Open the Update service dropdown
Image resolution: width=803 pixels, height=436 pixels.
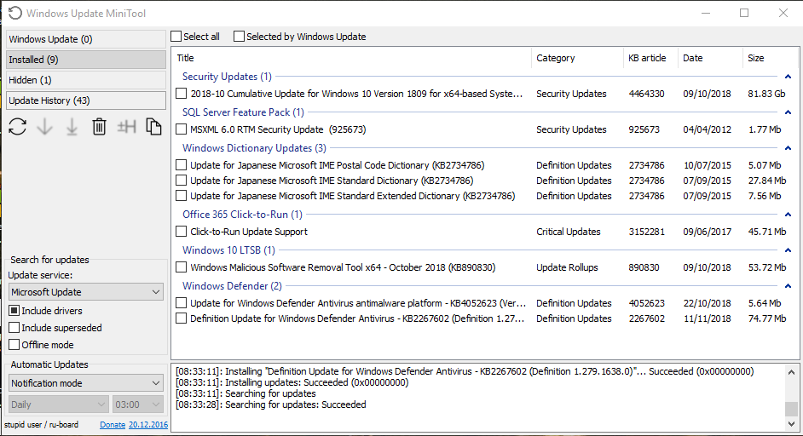[86, 292]
